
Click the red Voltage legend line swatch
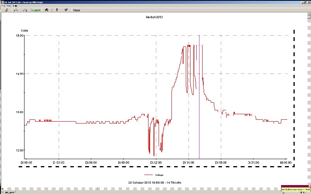(149, 175)
